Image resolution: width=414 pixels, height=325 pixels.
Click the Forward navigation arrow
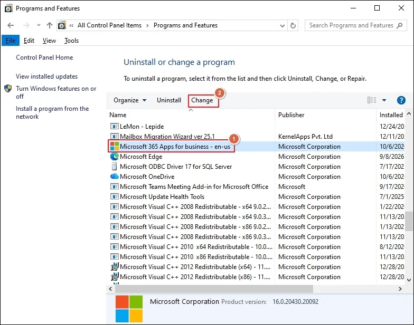point(26,25)
